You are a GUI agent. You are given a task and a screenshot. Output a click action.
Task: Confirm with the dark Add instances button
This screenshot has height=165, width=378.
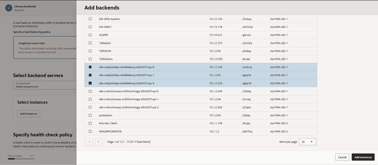[363, 157]
